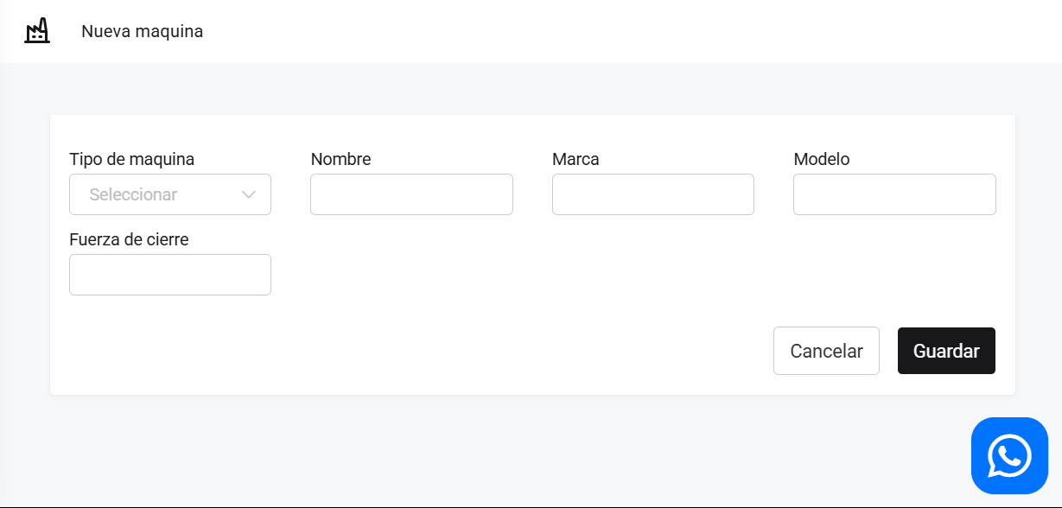This screenshot has height=508, width=1062.
Task: Click the Seleccionar placeholder text
Action: point(133,194)
